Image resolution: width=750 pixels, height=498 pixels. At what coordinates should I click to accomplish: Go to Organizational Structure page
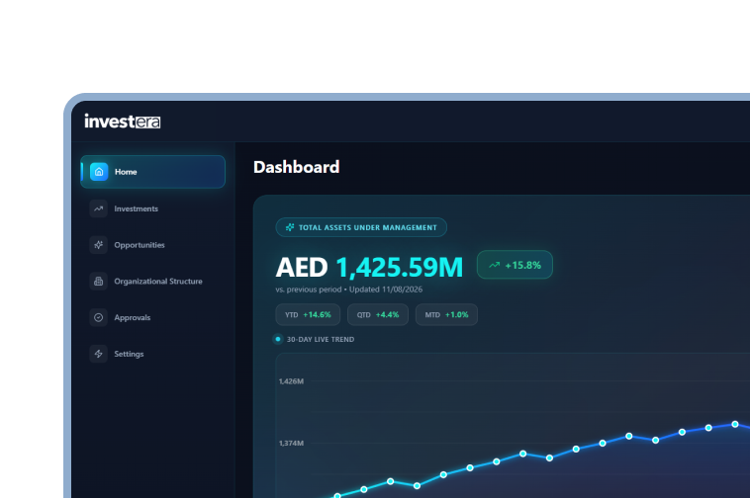click(x=152, y=282)
